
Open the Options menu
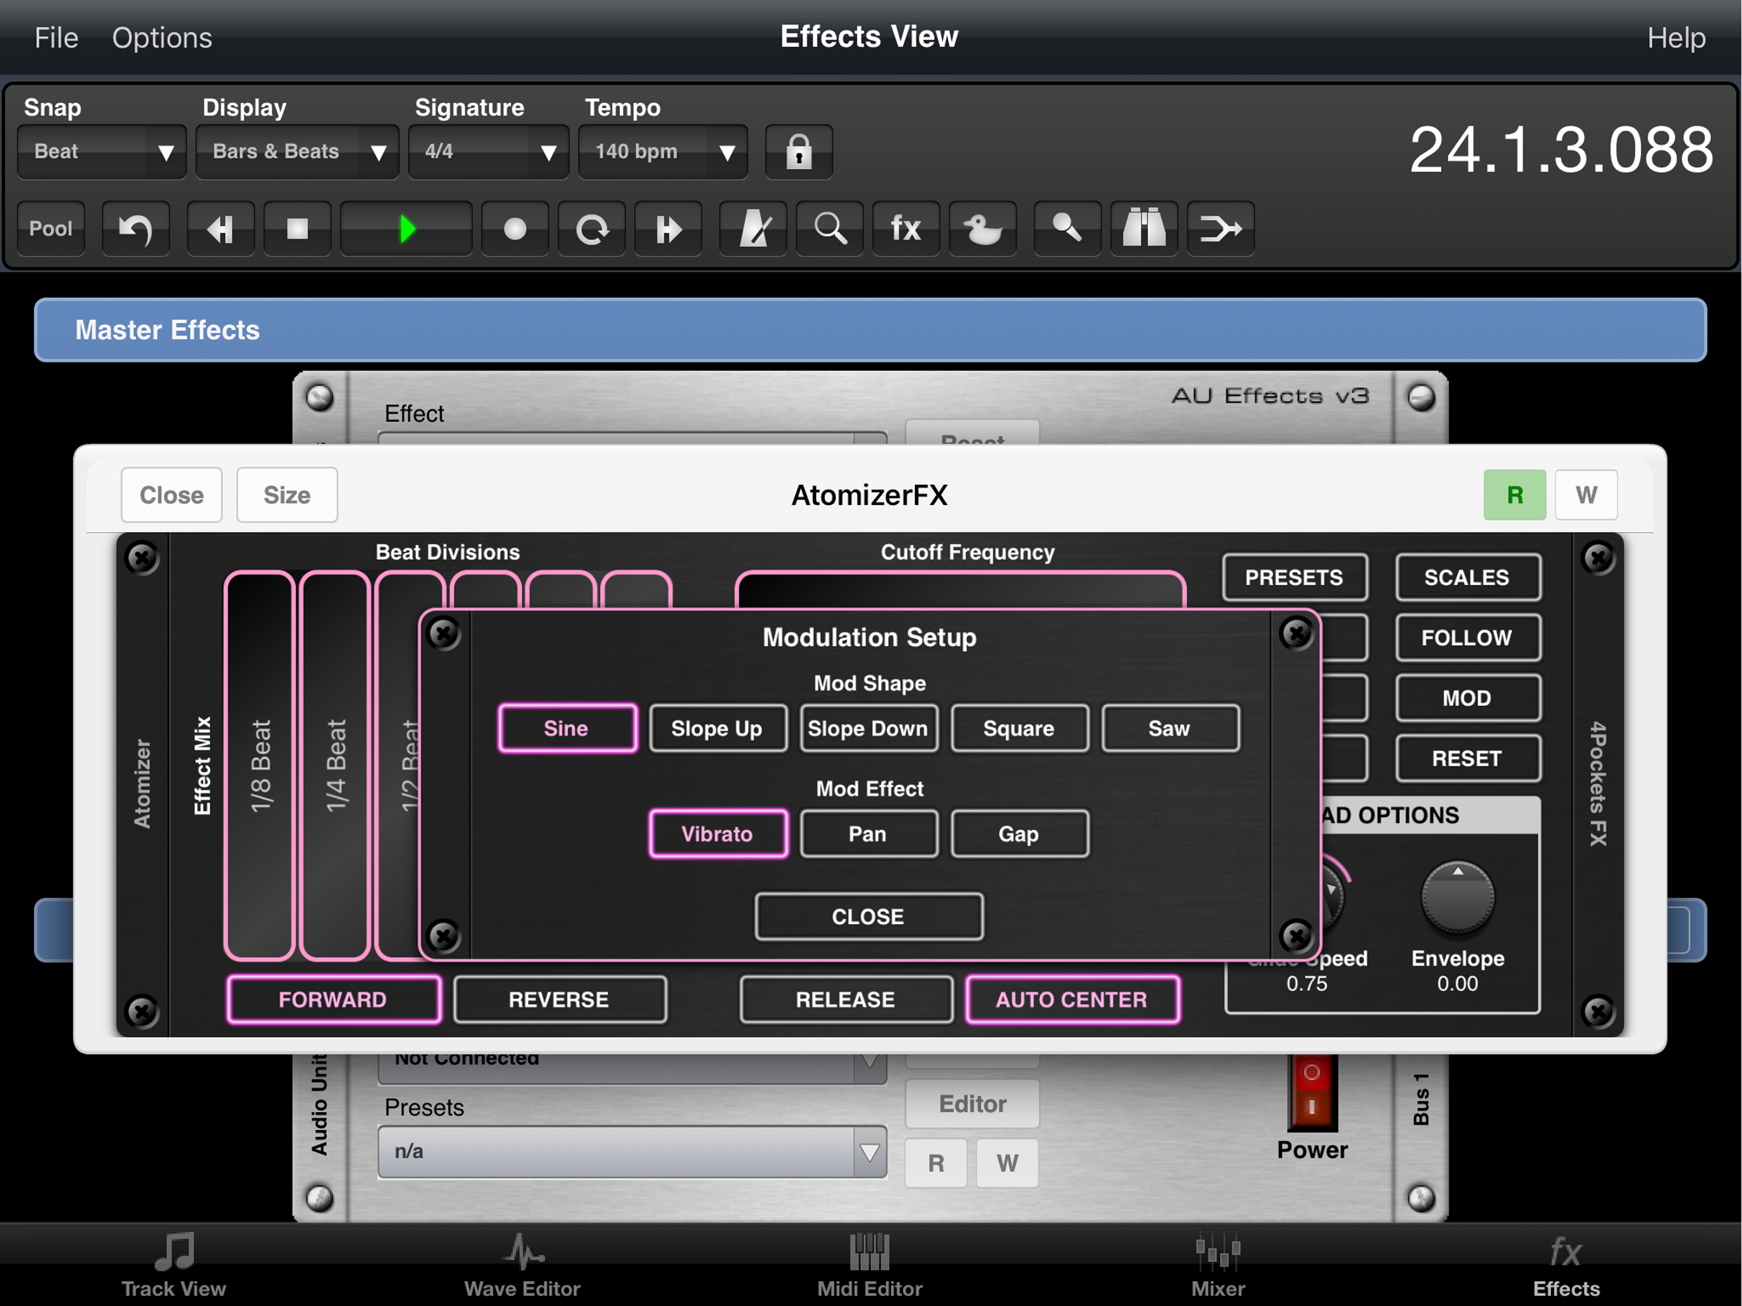161,38
